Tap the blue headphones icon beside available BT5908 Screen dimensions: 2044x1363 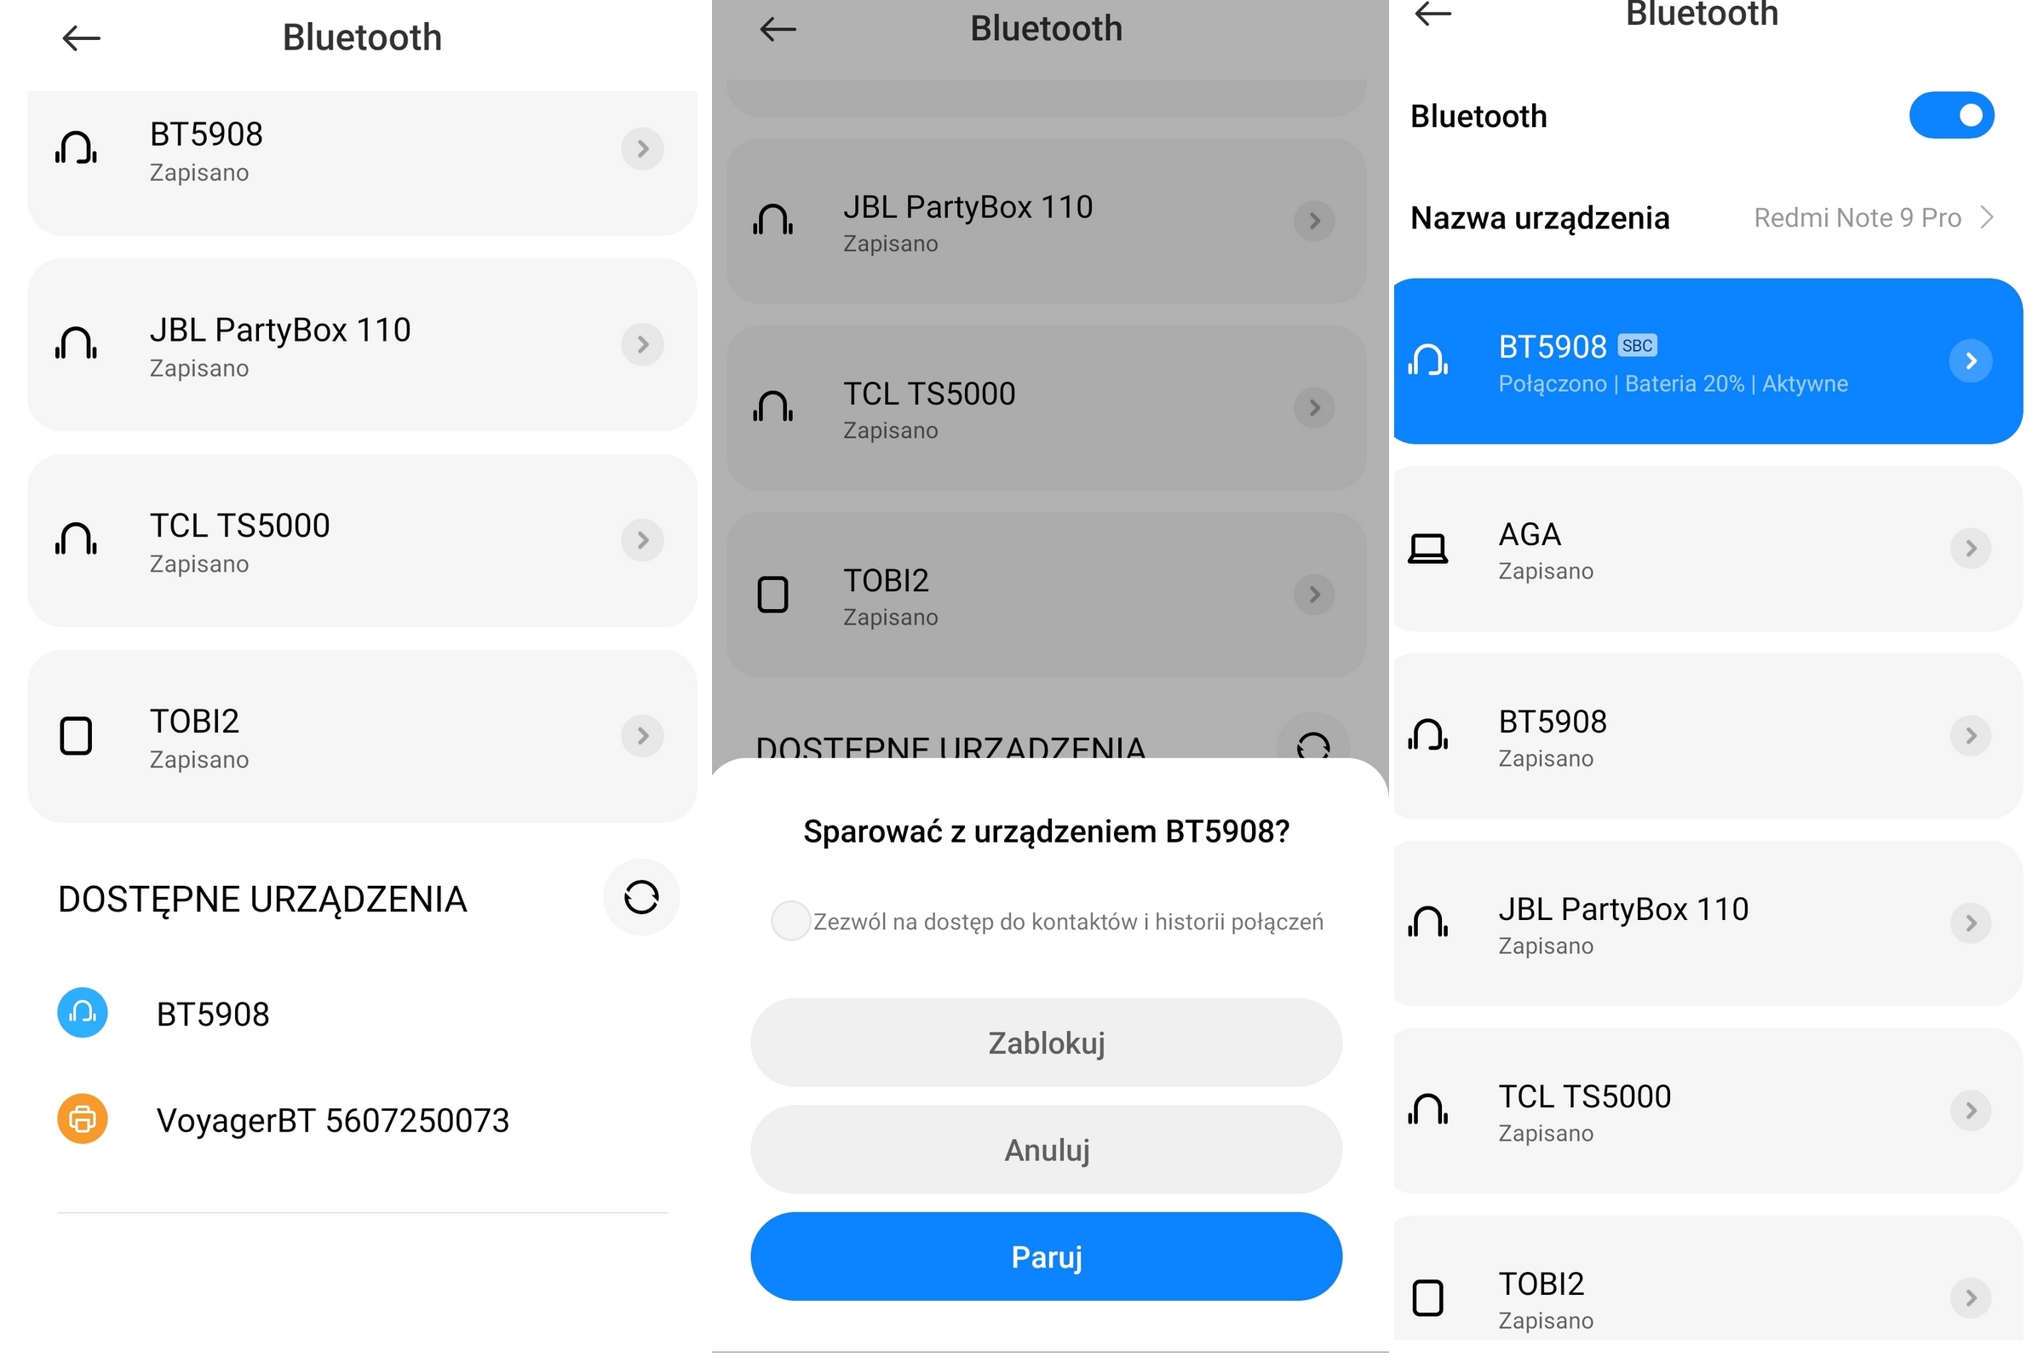click(x=81, y=1013)
